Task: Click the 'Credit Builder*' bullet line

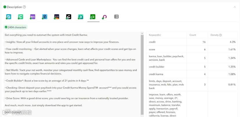Action: [x=47, y=81]
